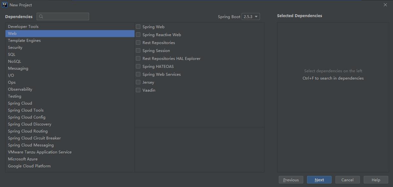Image resolution: width=393 pixels, height=187 pixels.
Task: Check the Jersey dependency checkbox
Action: [x=138, y=82]
